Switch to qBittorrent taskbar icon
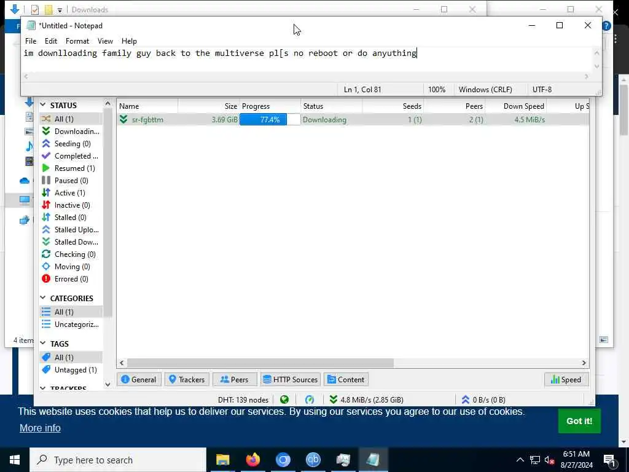Screen dimensions: 629x472 (313, 460)
